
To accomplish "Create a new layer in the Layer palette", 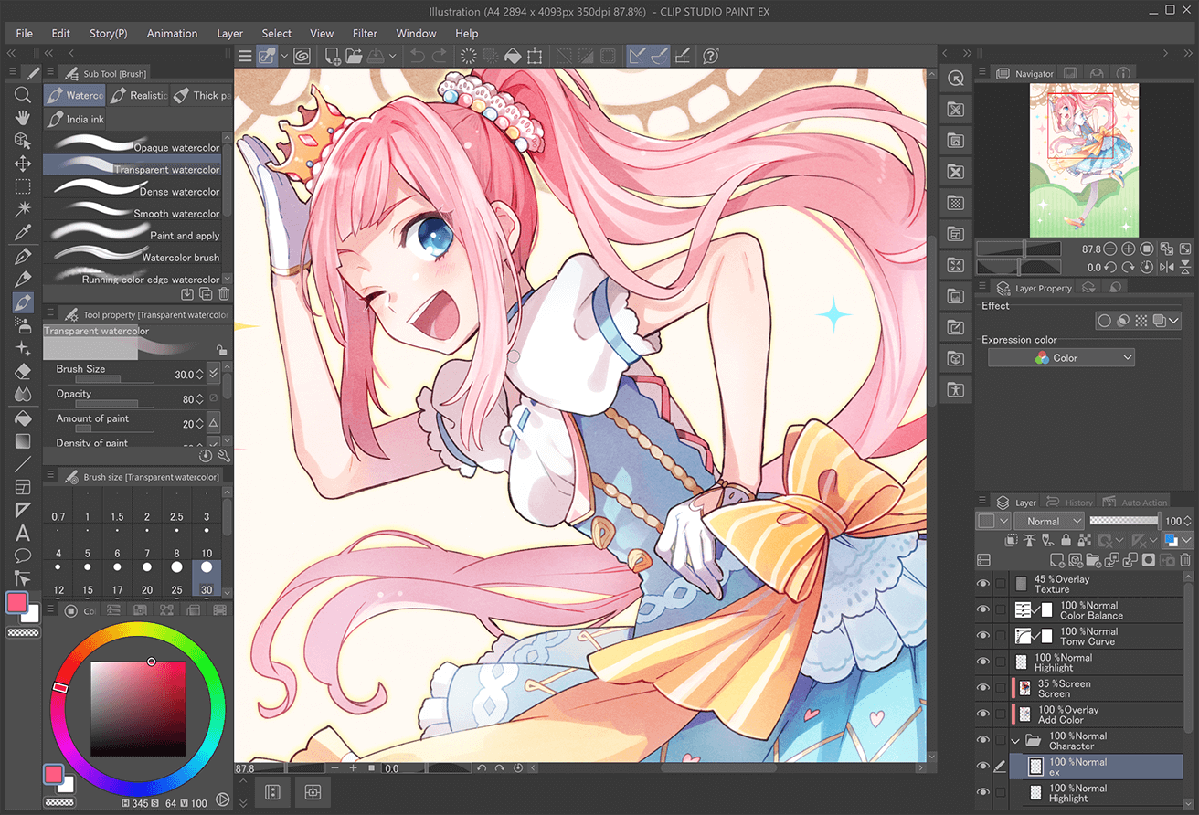I will [x=1056, y=559].
